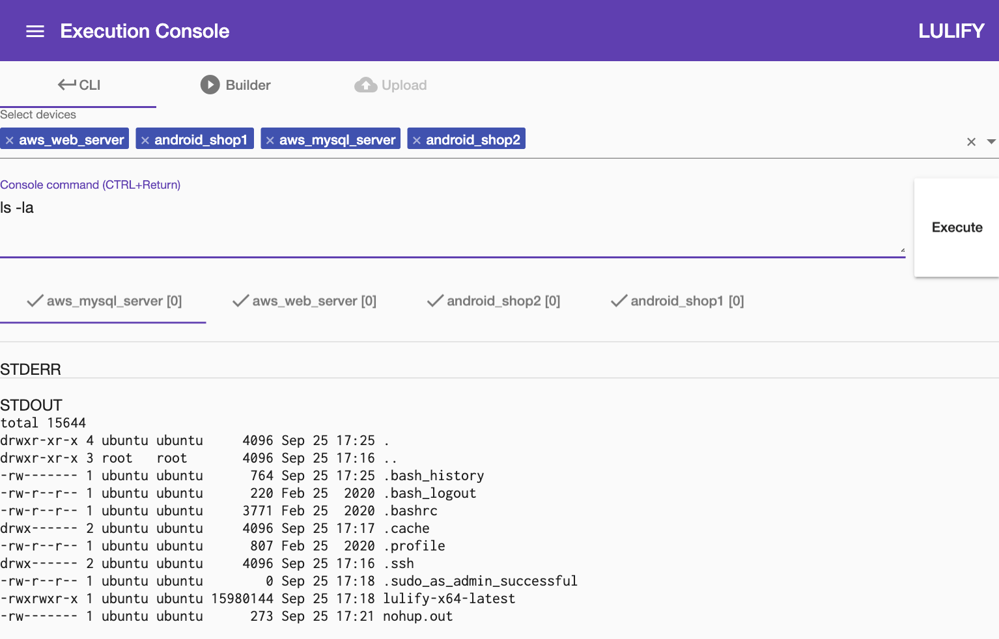Image resolution: width=999 pixels, height=639 pixels.
Task: Click the Select devices field label
Action: click(38, 115)
